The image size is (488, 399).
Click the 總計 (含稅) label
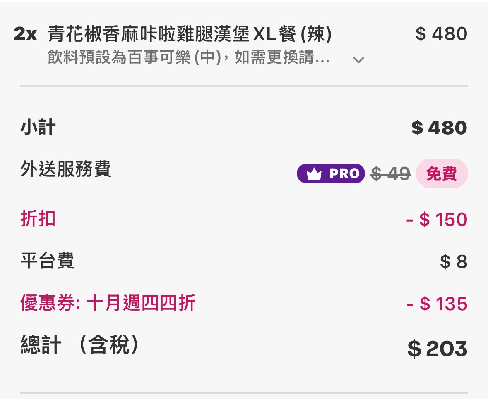(x=79, y=345)
